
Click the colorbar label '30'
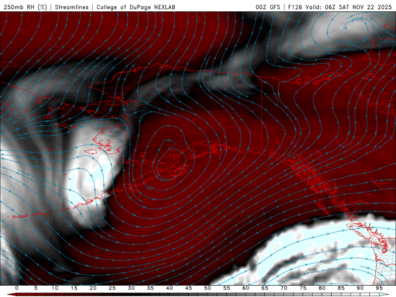[131, 288]
